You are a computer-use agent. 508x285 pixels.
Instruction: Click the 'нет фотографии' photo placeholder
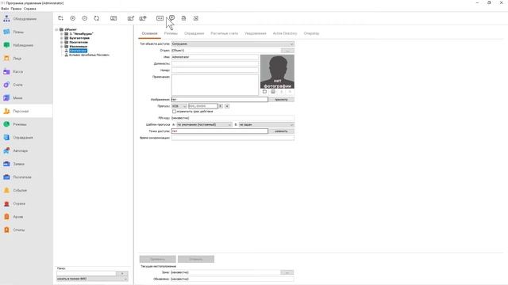pos(277,71)
